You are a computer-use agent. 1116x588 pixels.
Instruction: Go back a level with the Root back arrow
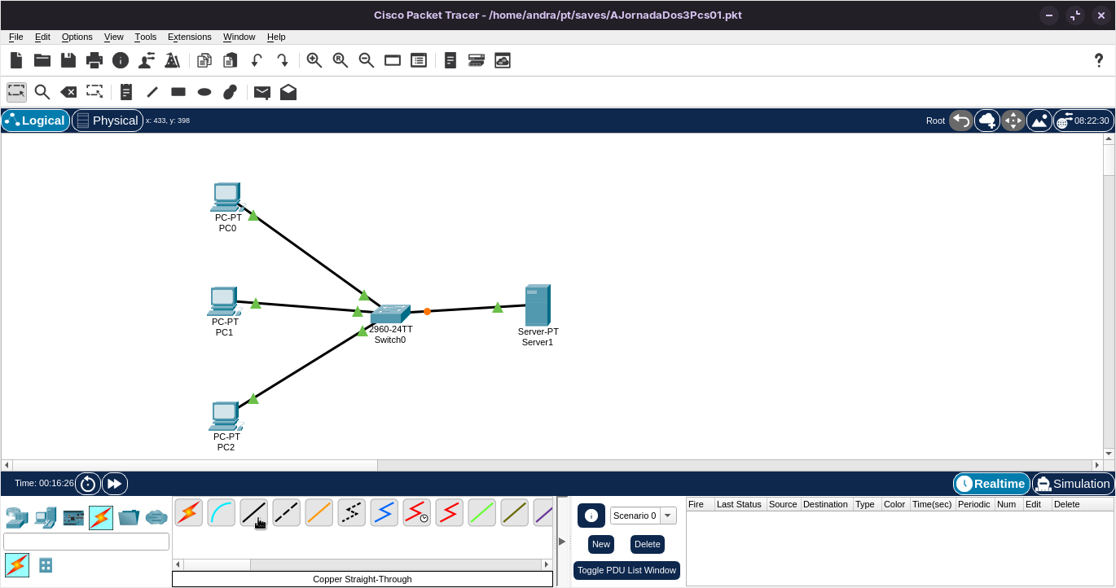[x=961, y=121]
